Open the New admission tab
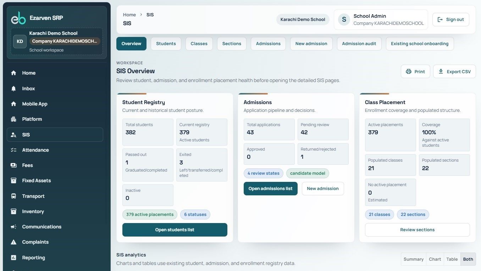The width and height of the screenshot is (481, 271). click(311, 44)
